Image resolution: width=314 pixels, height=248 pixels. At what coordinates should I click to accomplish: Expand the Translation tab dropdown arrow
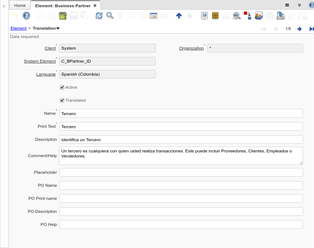point(58,29)
